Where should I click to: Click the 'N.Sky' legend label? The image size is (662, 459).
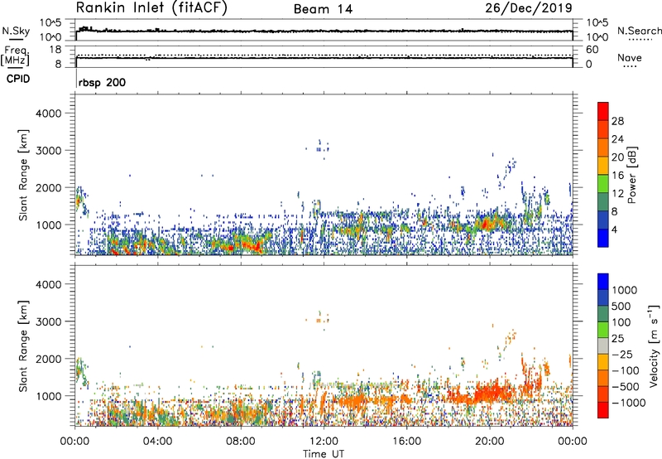coord(16,31)
